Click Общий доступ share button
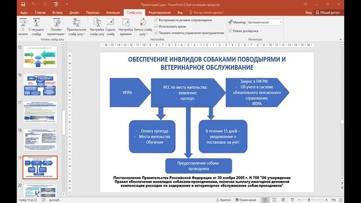The image size is (361, 203). (328, 12)
